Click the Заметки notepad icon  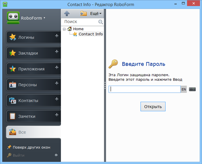[12, 116]
